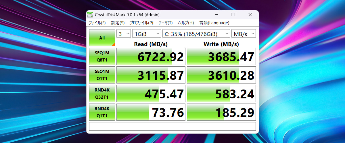Viewport: 345px width, 143px height.
Task: Click the 6722.92 read result bar
Action: [150, 56]
